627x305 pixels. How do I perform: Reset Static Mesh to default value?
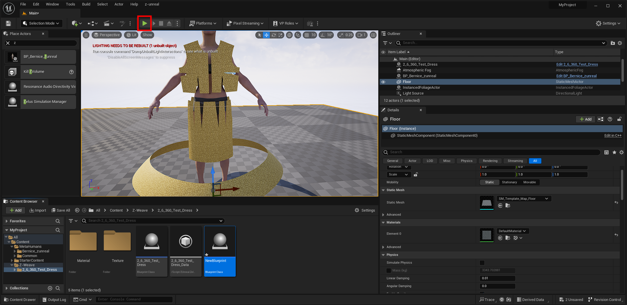point(616,202)
